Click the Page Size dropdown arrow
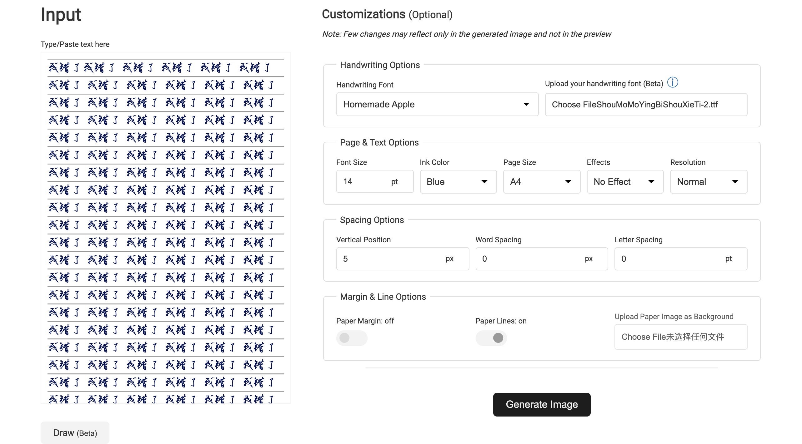 tap(568, 182)
